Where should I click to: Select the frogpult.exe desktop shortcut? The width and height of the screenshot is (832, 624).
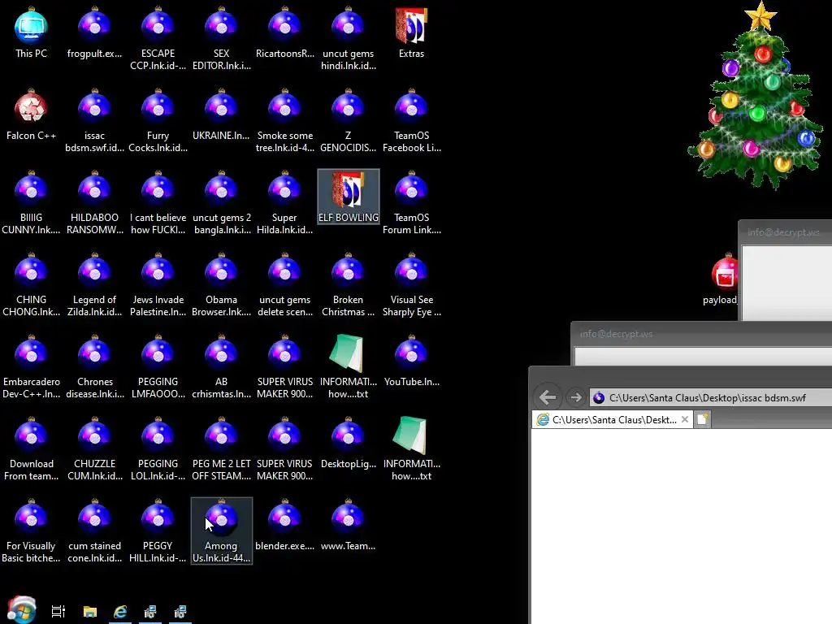[x=94, y=32]
